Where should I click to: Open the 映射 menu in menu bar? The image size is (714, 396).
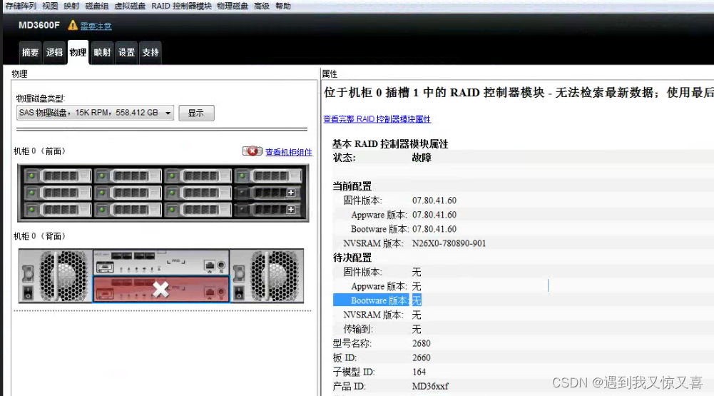(71, 6)
